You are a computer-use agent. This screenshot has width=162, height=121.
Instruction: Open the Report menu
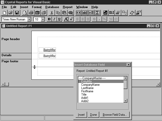click(68, 7)
